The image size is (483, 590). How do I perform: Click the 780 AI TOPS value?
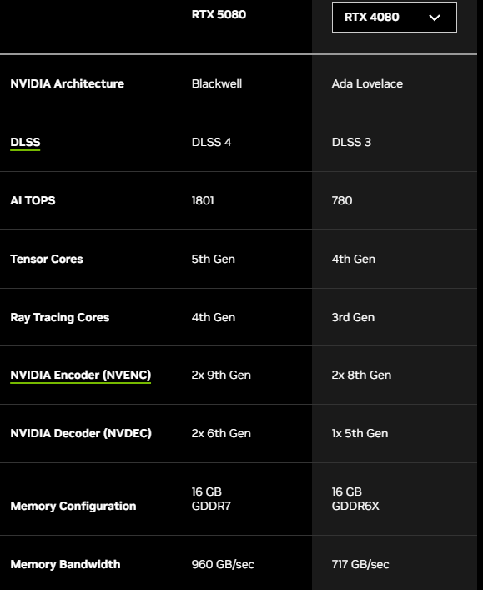pos(342,200)
